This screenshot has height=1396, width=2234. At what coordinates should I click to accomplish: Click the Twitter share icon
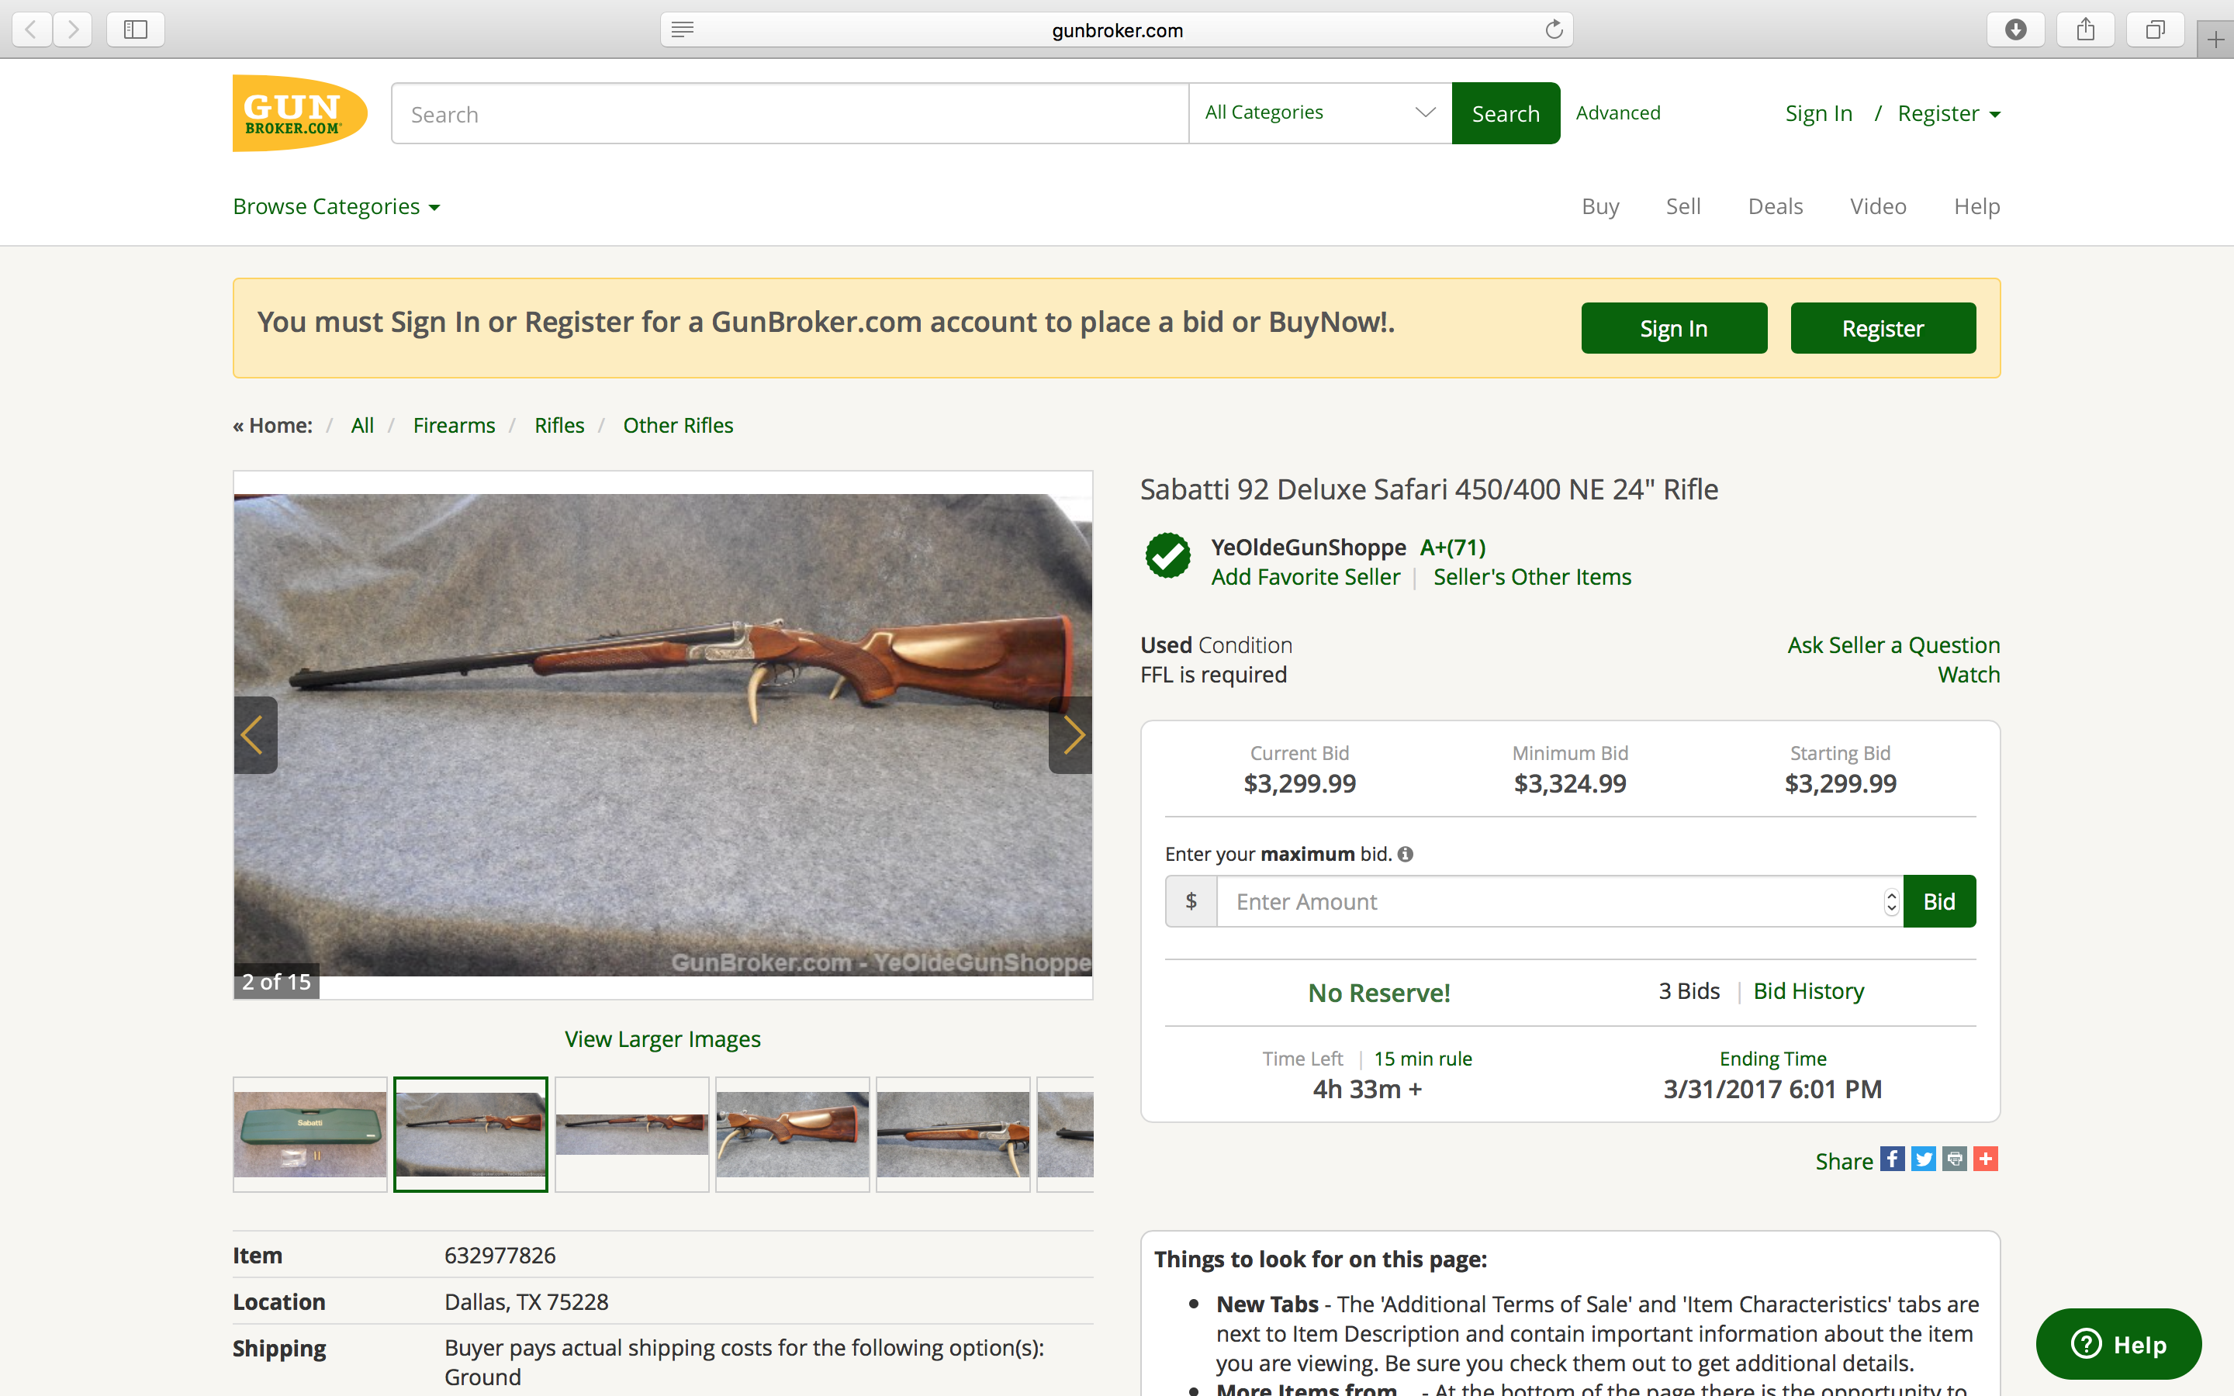(x=1923, y=1159)
